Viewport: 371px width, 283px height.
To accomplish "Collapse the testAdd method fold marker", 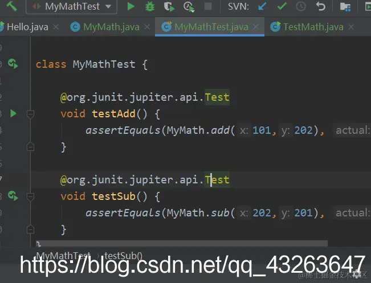I will [x=30, y=114].
